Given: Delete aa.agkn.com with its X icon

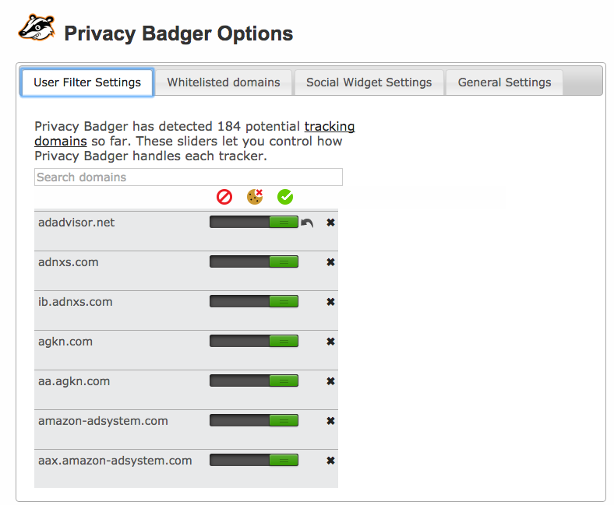Looking at the screenshot, I should click(330, 381).
